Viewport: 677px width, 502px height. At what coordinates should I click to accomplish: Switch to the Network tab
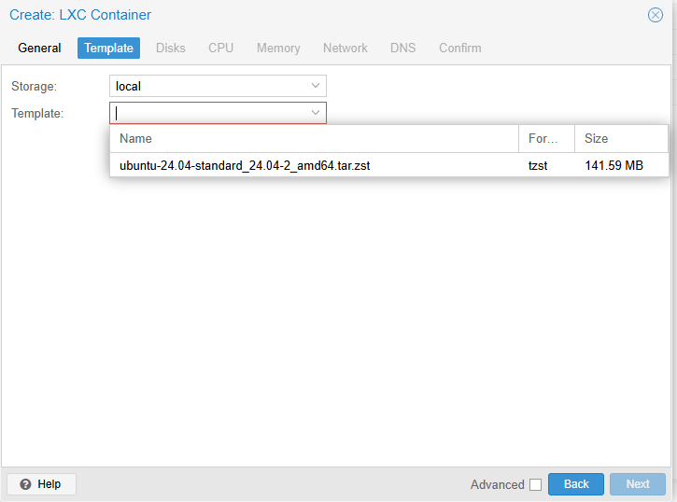[x=345, y=48]
